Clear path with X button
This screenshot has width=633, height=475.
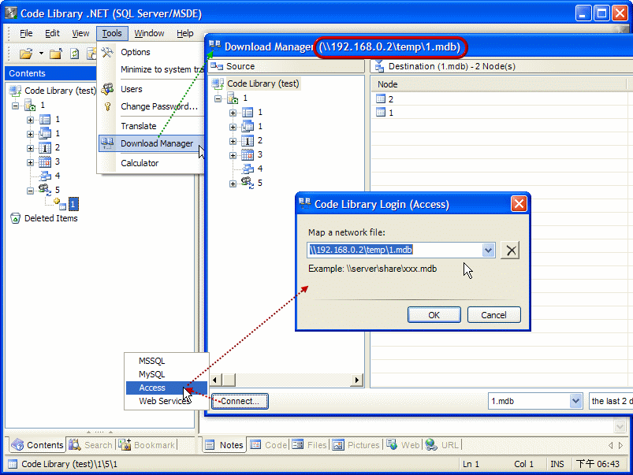(510, 250)
